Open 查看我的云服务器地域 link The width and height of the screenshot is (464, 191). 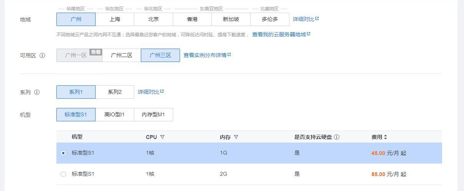click(281, 34)
